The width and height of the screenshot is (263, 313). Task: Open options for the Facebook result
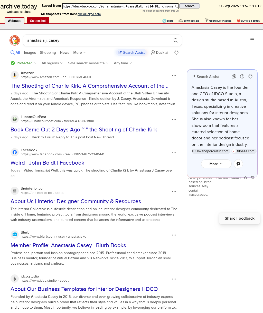click(x=174, y=153)
